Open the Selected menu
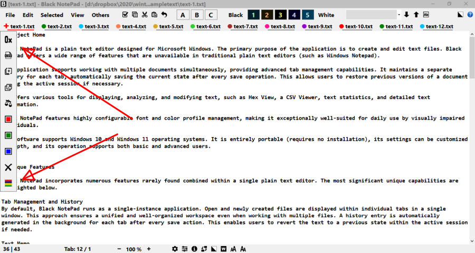This screenshot has width=475, height=253. 52,15
